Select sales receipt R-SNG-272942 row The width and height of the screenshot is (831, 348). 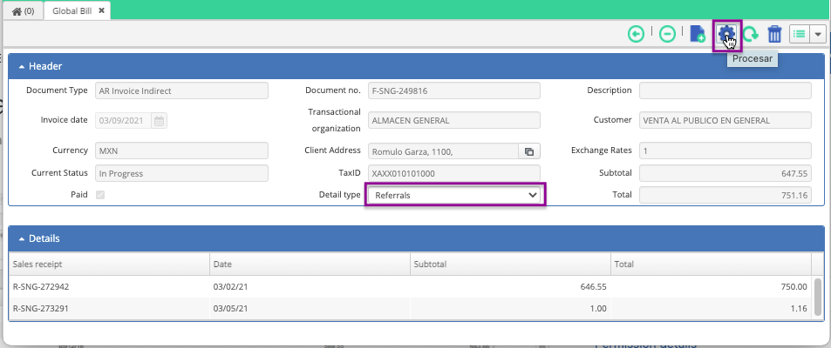pos(412,286)
